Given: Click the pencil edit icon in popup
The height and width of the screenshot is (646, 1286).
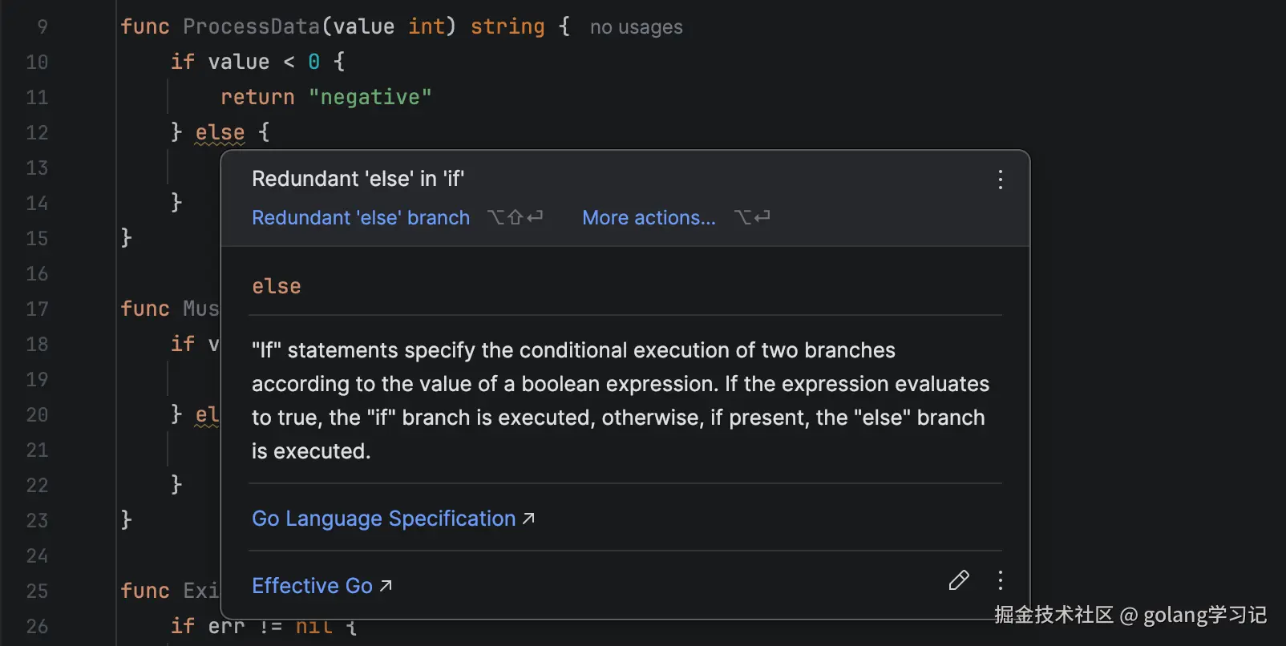Looking at the screenshot, I should pyautogui.click(x=959, y=580).
